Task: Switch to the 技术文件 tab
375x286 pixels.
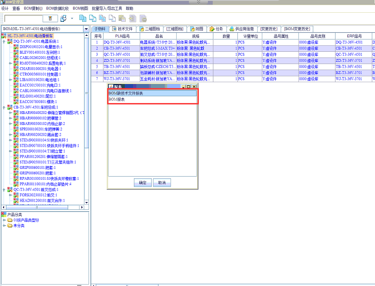Action: click(123, 29)
